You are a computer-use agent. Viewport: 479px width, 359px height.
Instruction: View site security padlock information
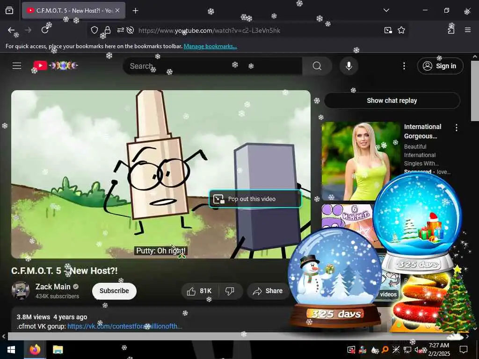tap(108, 30)
